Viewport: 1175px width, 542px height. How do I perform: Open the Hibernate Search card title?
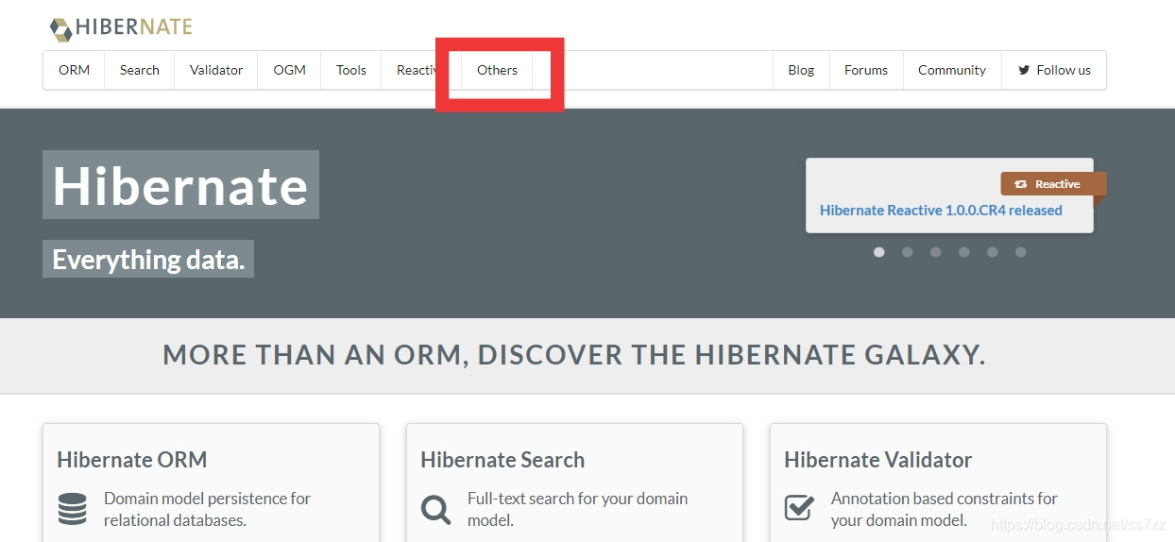[502, 460]
